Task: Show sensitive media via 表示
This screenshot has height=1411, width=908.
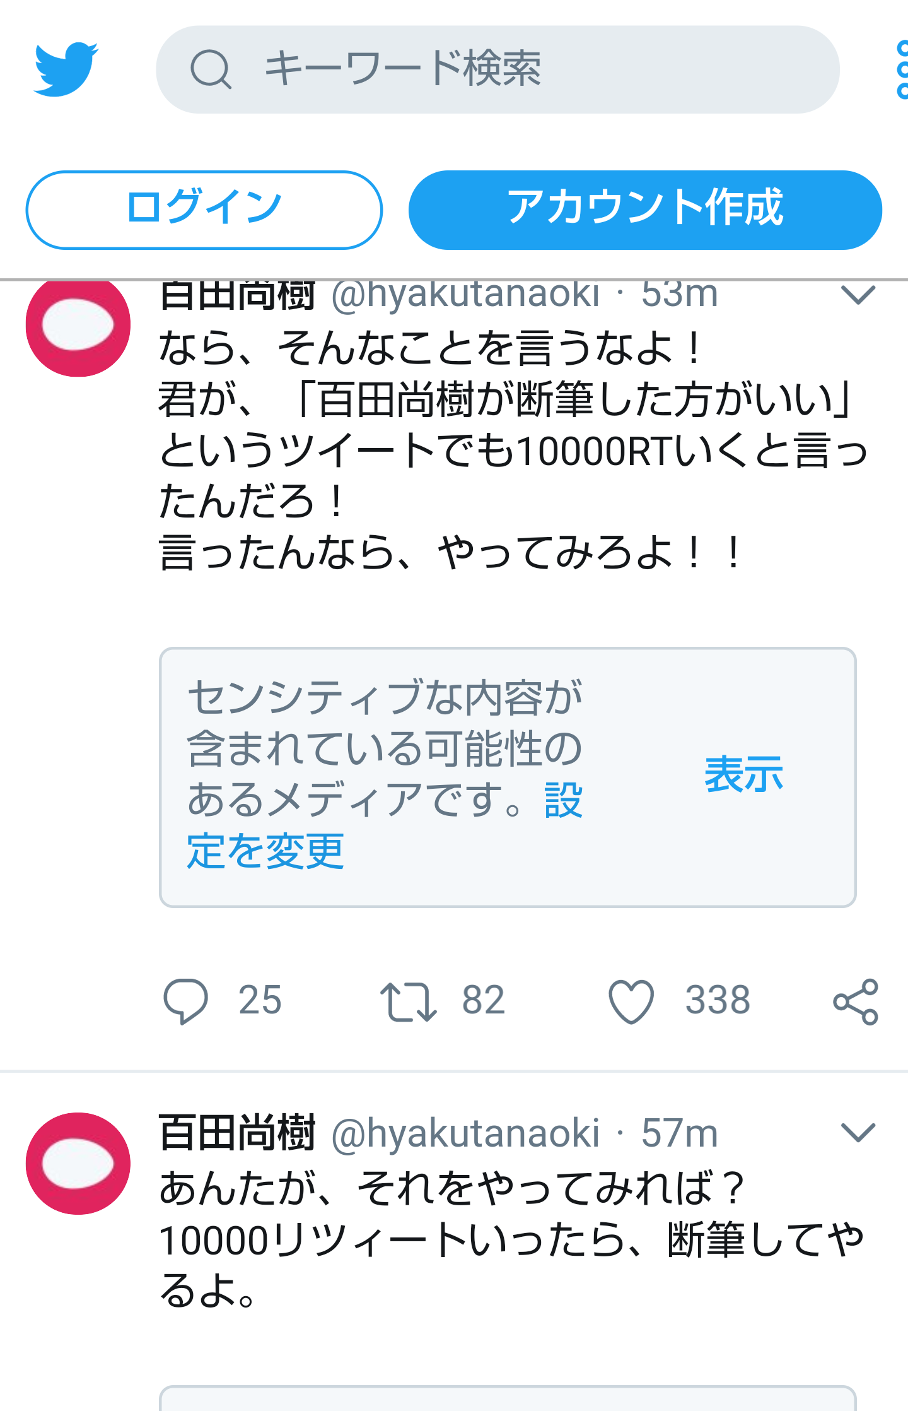Action: pos(744,774)
